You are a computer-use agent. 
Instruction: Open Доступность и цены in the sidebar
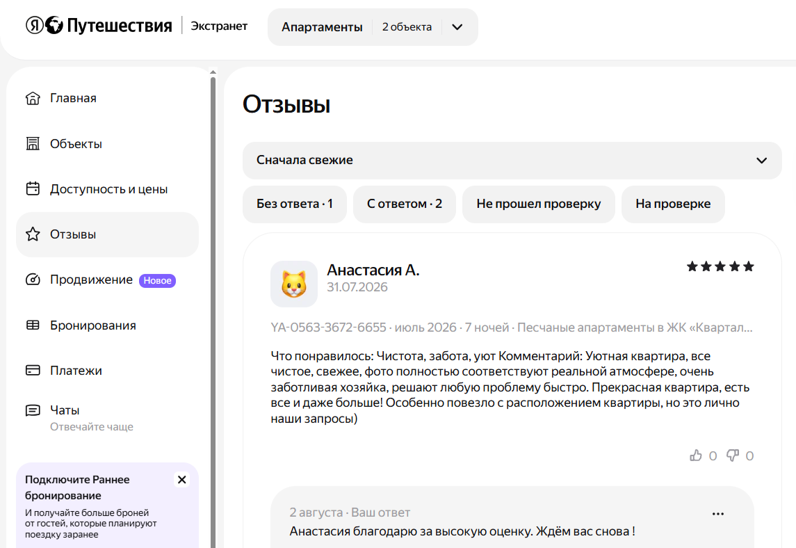107,189
